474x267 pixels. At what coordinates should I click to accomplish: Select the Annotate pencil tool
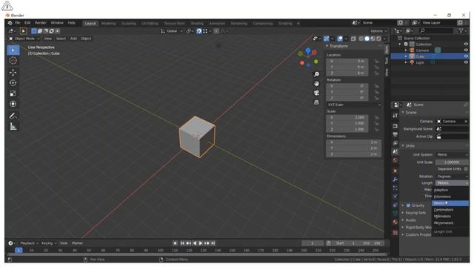13,116
